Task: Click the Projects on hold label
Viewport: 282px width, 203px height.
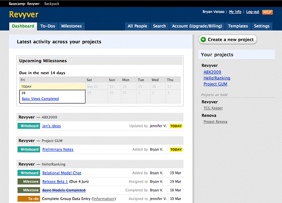Action: [x=214, y=95]
